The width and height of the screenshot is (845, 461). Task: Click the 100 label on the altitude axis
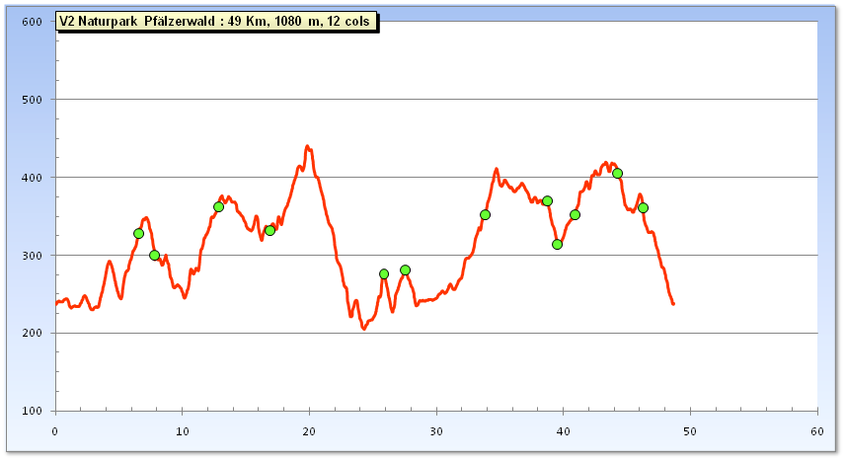(32, 411)
